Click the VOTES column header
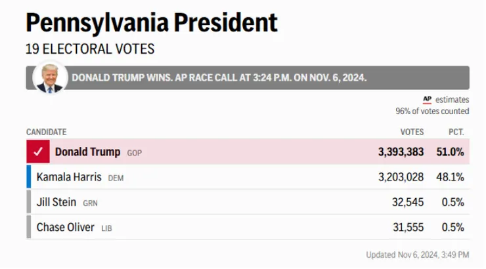This screenshot has width=486, height=269. pos(412,132)
